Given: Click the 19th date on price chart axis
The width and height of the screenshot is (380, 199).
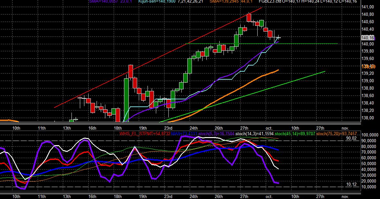Looking at the screenshot, I should point(143,128).
